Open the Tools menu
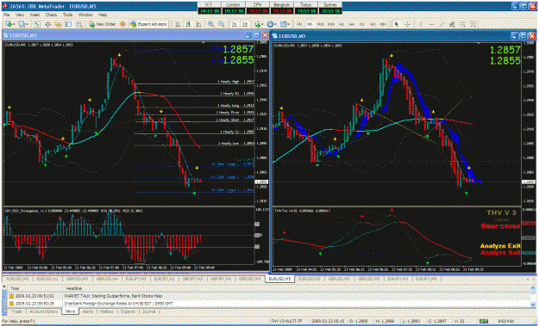This screenshot has width=539, height=326. point(68,15)
